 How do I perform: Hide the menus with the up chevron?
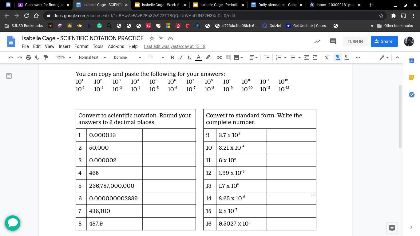coord(397,57)
